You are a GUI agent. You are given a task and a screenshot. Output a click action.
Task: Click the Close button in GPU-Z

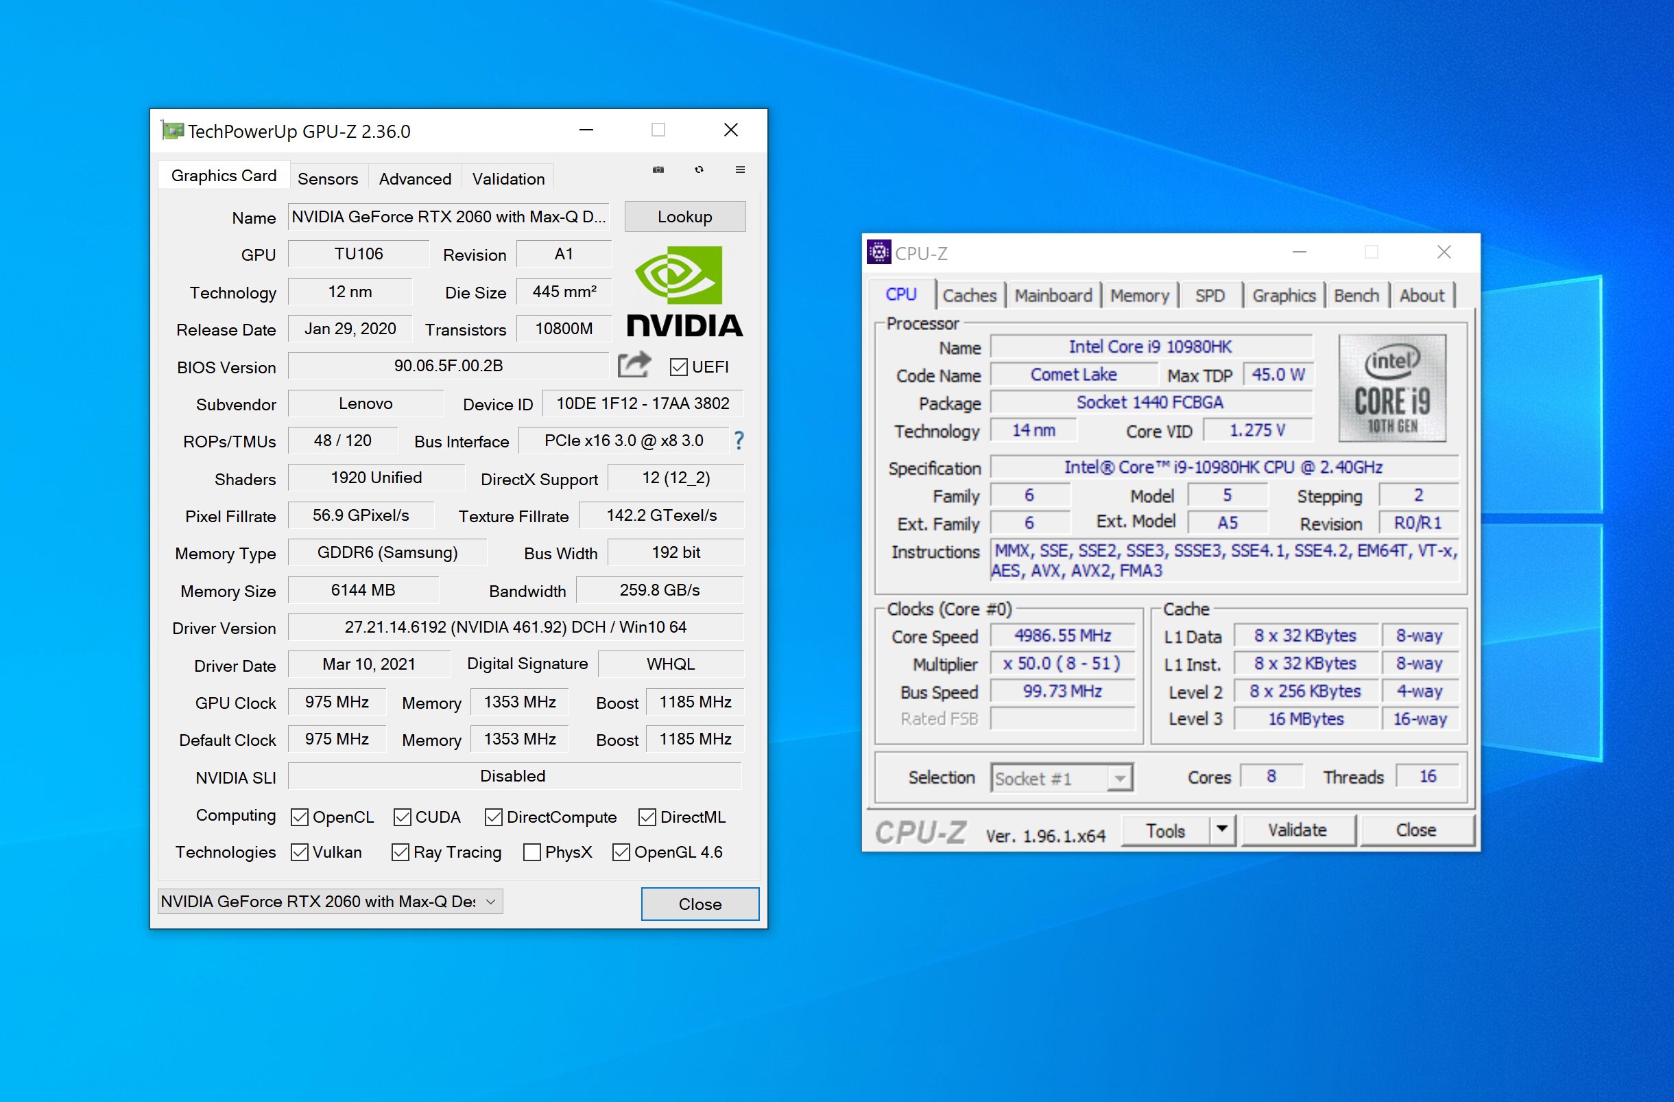point(700,904)
